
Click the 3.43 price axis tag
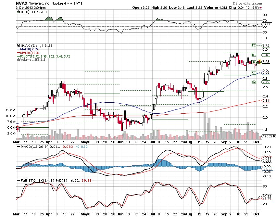coord(266,55)
